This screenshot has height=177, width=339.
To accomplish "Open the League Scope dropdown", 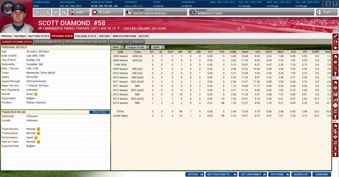I will [x=138, y=47].
